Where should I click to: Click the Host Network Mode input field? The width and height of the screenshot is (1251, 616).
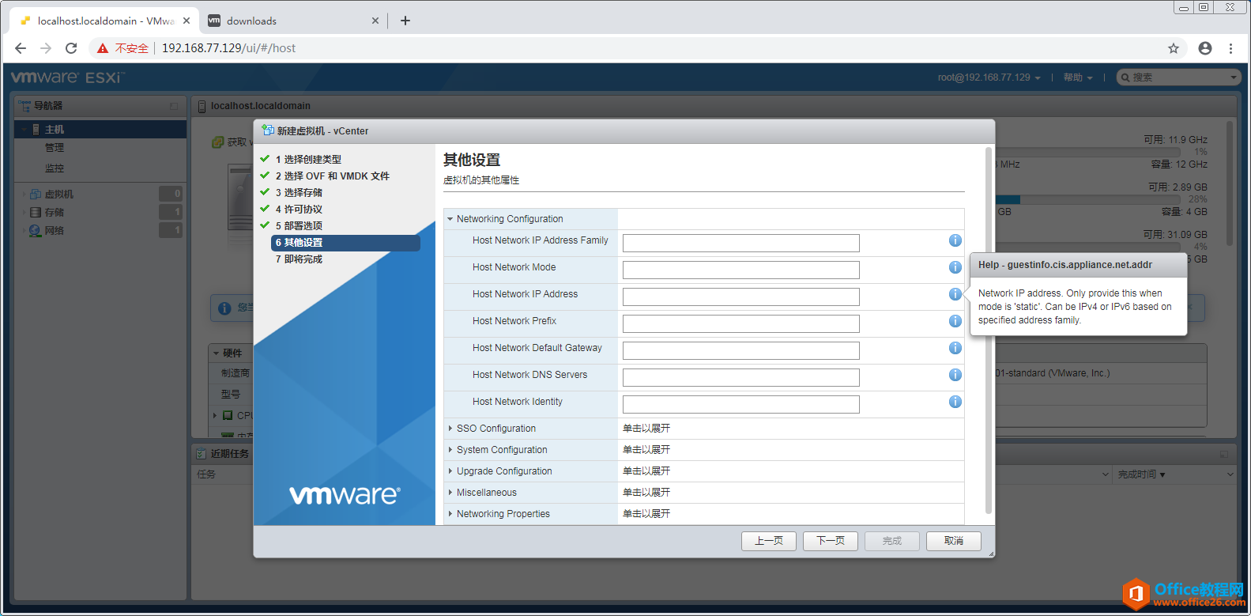click(x=741, y=270)
